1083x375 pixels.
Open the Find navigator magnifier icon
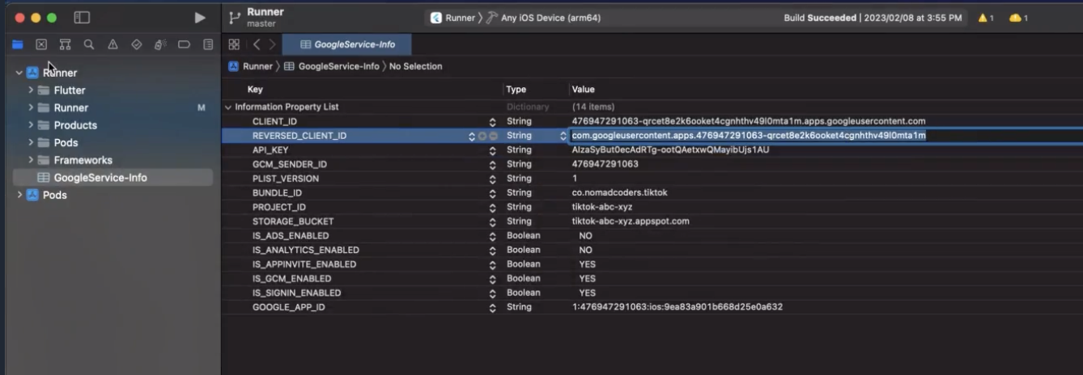pyautogui.click(x=88, y=44)
